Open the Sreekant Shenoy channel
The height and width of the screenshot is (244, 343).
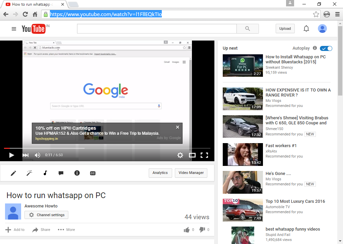pos(279,67)
